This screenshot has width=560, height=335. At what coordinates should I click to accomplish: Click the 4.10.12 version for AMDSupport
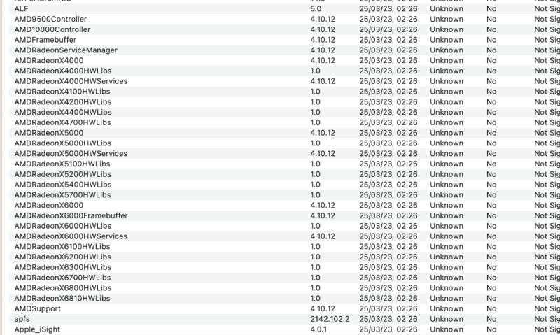(x=323, y=308)
